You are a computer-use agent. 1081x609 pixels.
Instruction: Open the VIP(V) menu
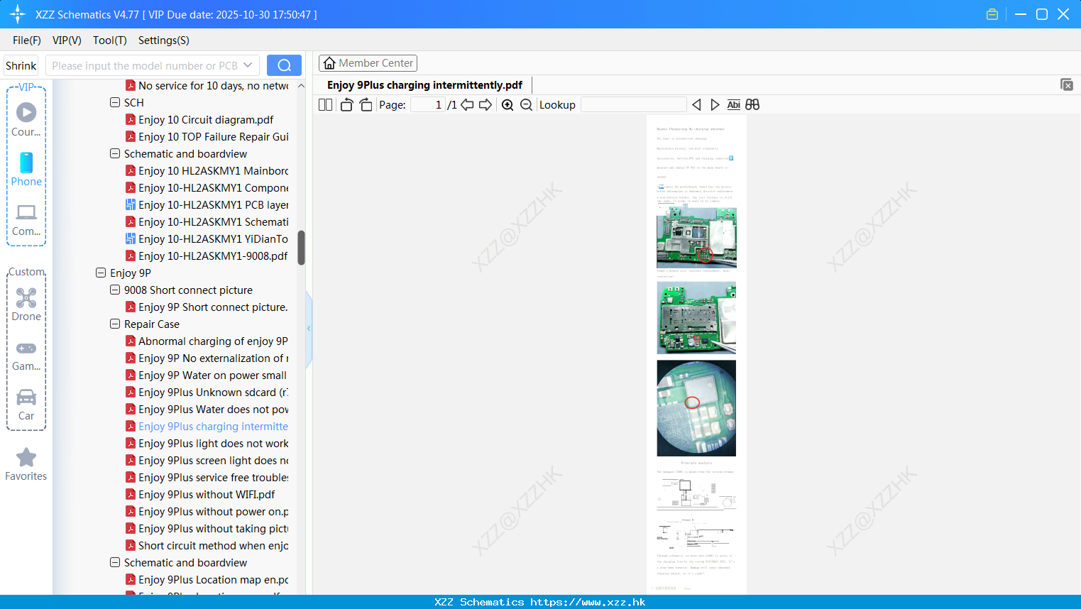(67, 40)
